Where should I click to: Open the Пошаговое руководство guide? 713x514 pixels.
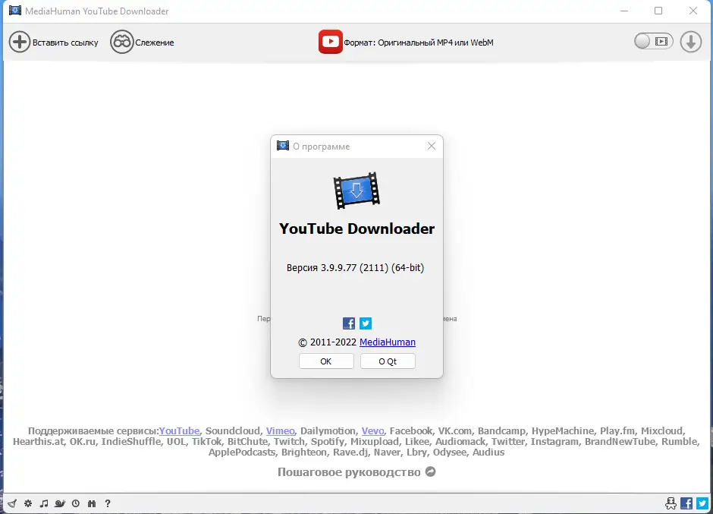[x=349, y=471]
